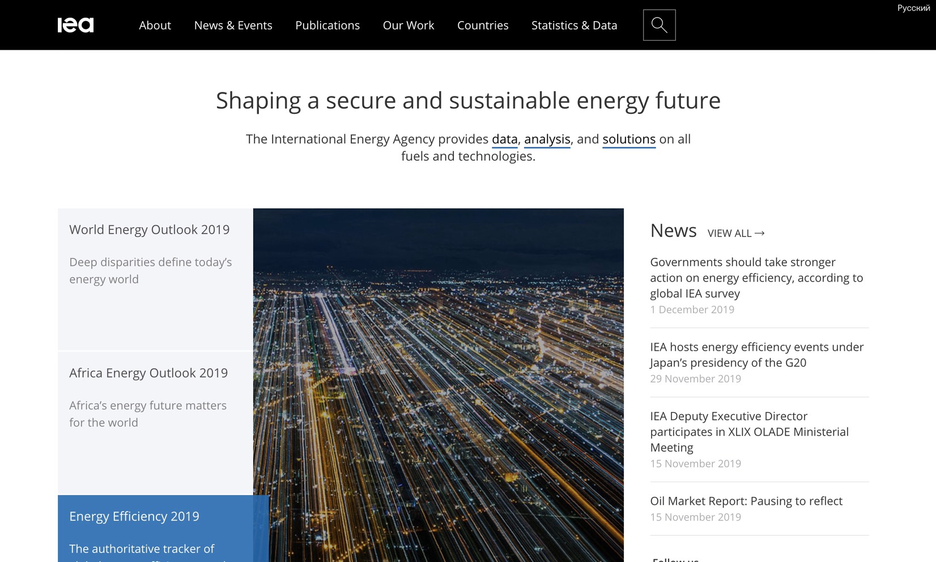The image size is (936, 562).
Task: Open the About menu
Action: [x=155, y=25]
